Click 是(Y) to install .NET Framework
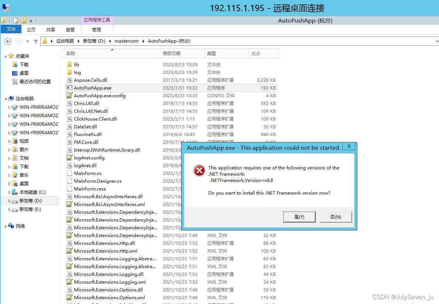 (299, 217)
